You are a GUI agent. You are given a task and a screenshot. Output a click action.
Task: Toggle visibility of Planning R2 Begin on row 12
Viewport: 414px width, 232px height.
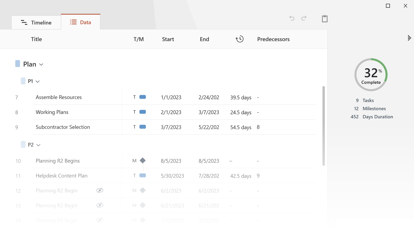coord(100,190)
